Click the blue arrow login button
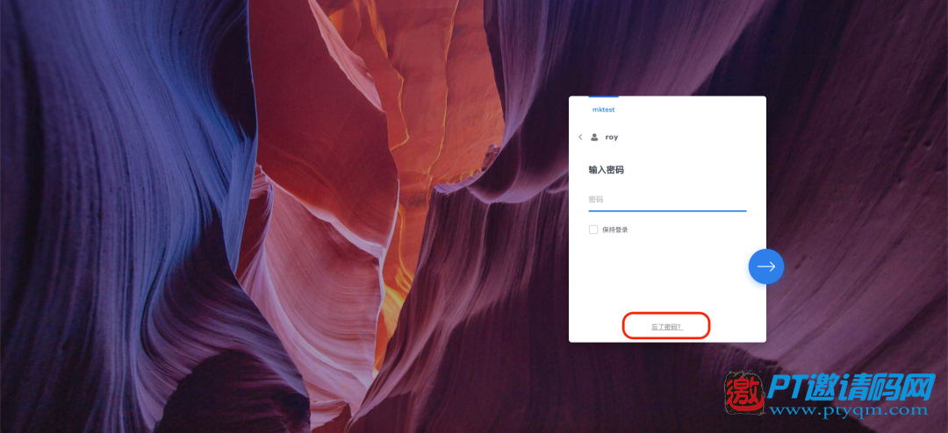Image resolution: width=948 pixels, height=433 pixels. (766, 266)
